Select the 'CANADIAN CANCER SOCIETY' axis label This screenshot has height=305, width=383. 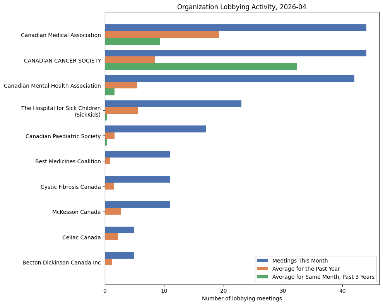click(x=63, y=61)
